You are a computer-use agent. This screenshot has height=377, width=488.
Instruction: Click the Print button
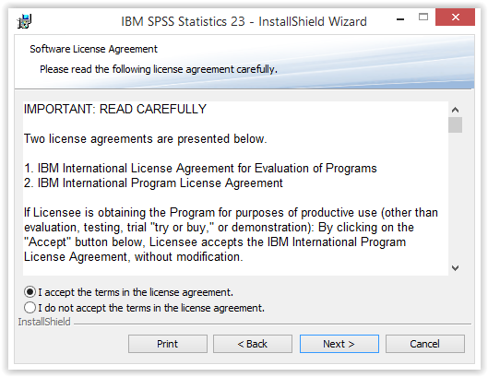(x=168, y=344)
